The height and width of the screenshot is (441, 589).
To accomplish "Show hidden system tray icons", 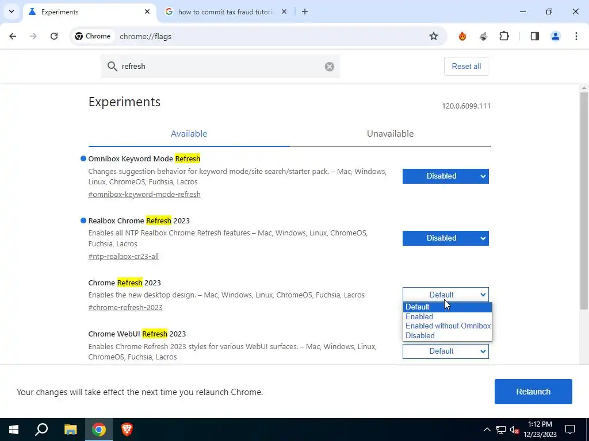I will point(487,430).
